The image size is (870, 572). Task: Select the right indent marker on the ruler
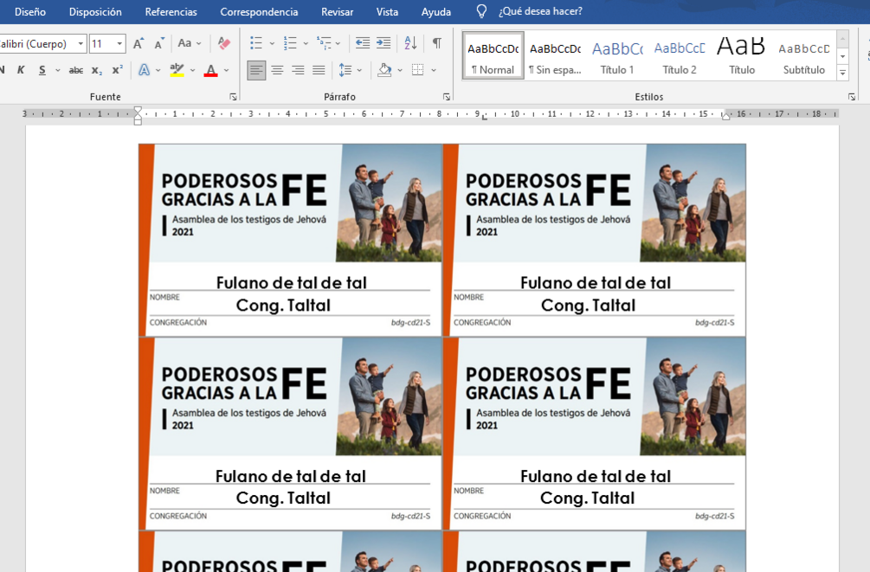click(x=725, y=115)
